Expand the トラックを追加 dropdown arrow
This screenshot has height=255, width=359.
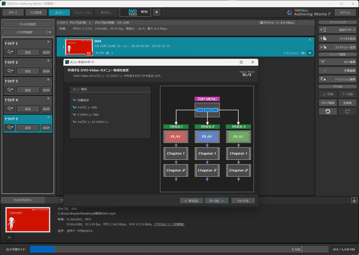[x=50, y=32]
